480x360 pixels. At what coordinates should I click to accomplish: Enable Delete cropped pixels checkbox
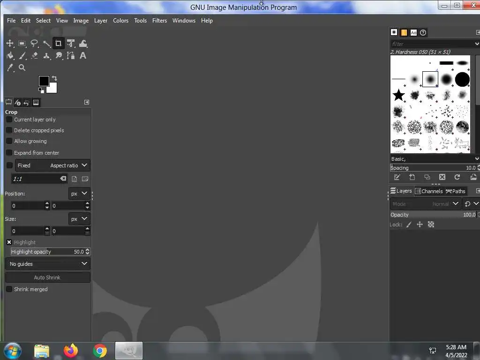point(9,130)
